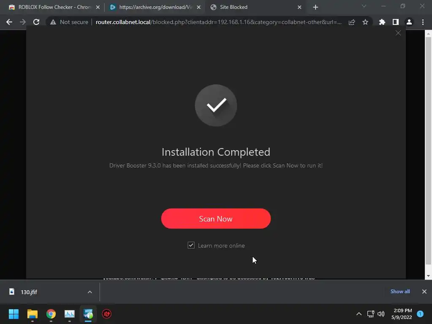Viewport: 432px width, 324px height.
Task: Close the downloads bar
Action: 424,292
